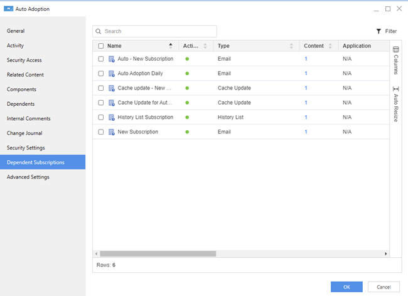Image resolution: width=408 pixels, height=296 pixels.
Task: Click the New Subscription row icon
Action: coord(111,132)
